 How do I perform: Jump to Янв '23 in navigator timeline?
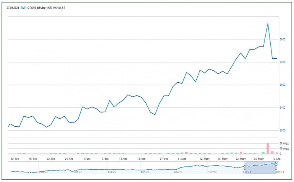pyautogui.click(x=112, y=172)
